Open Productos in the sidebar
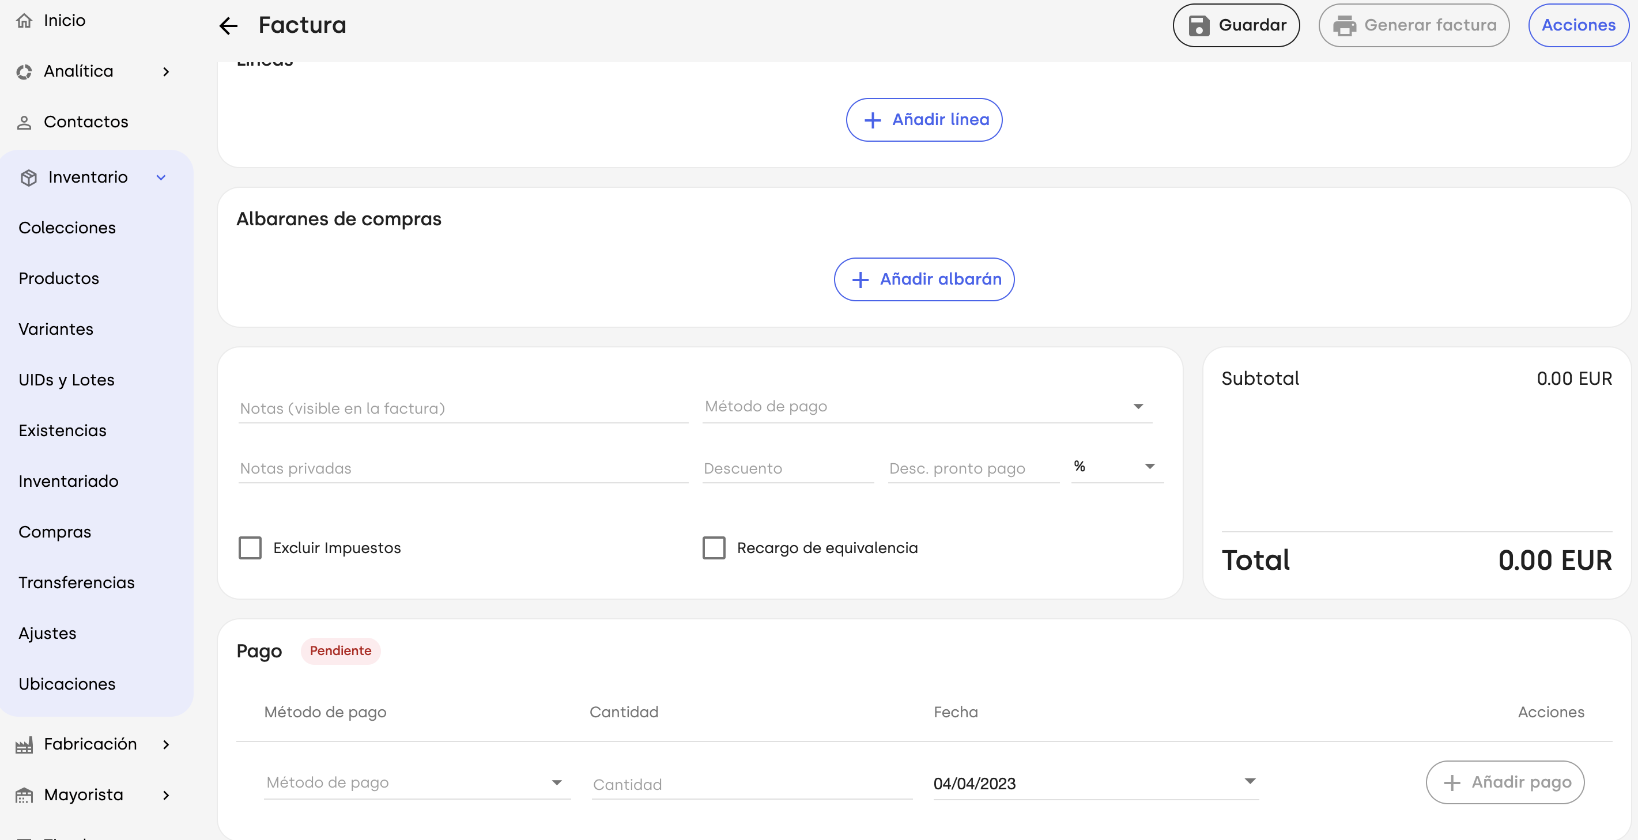Image resolution: width=1638 pixels, height=840 pixels. point(59,278)
